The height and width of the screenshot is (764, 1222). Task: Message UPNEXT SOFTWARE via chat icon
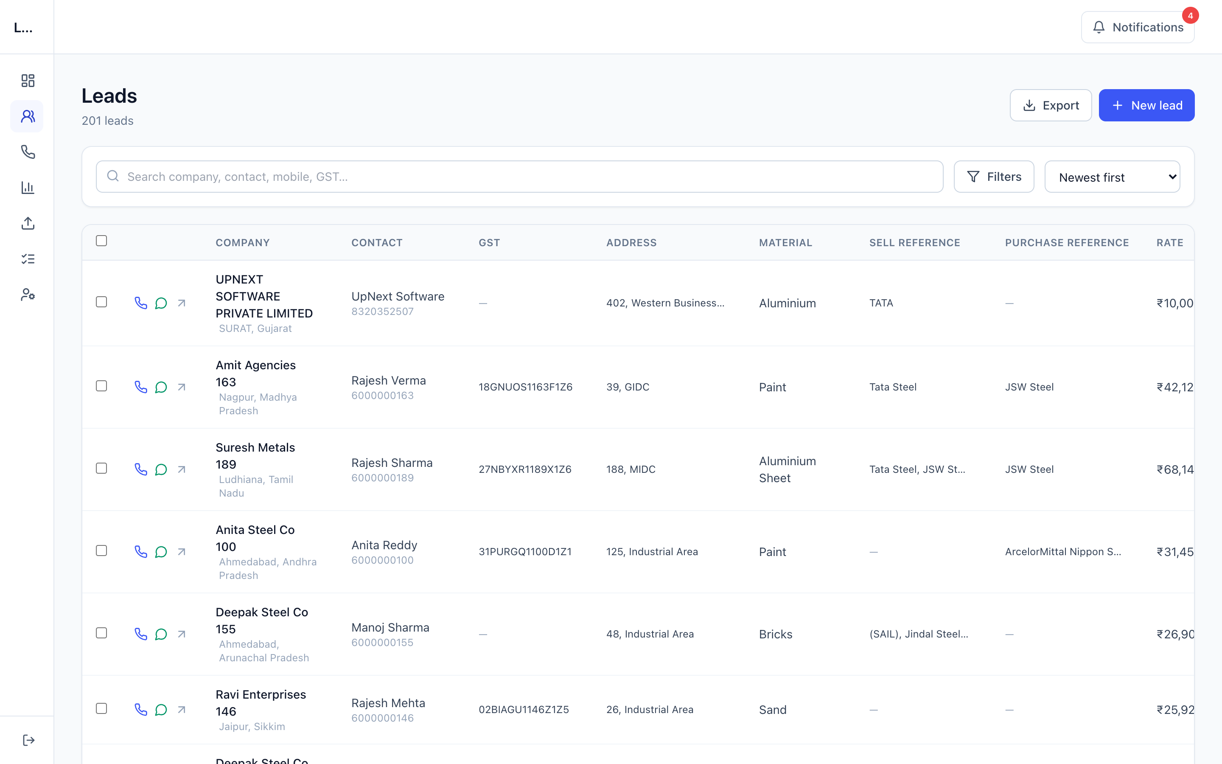[x=161, y=303]
